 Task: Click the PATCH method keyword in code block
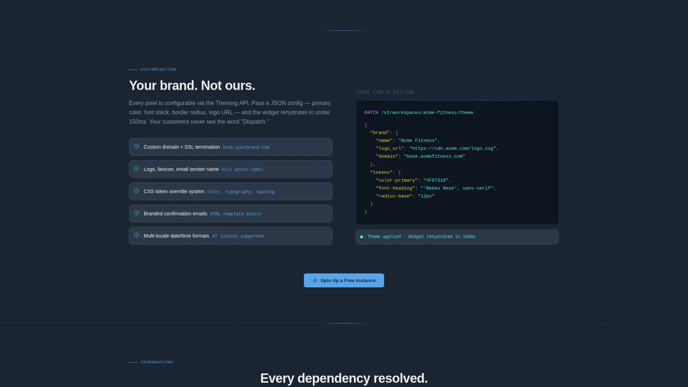click(x=371, y=113)
